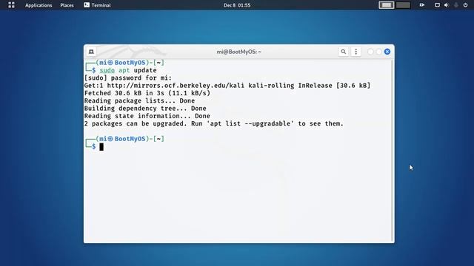Close the terminal window
Image resolution: width=474 pixels, height=266 pixels.
tap(387, 52)
